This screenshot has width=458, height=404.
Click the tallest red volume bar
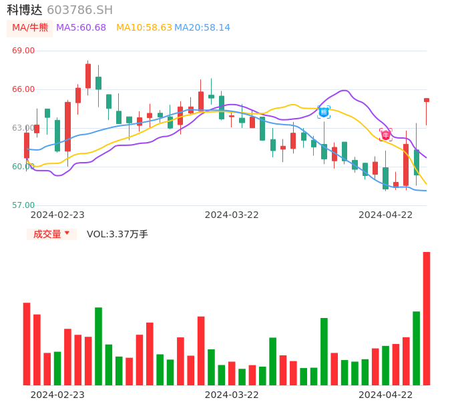[427, 318]
